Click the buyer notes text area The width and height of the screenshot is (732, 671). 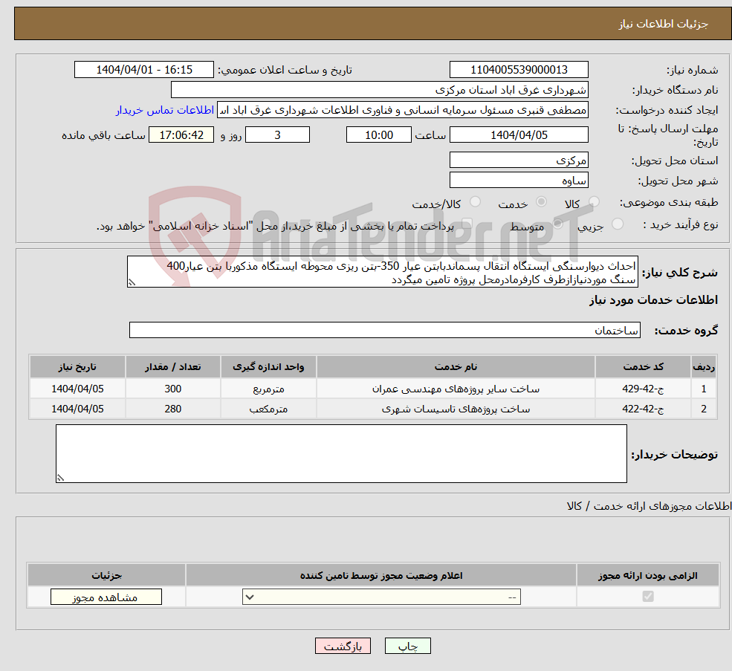[341, 454]
